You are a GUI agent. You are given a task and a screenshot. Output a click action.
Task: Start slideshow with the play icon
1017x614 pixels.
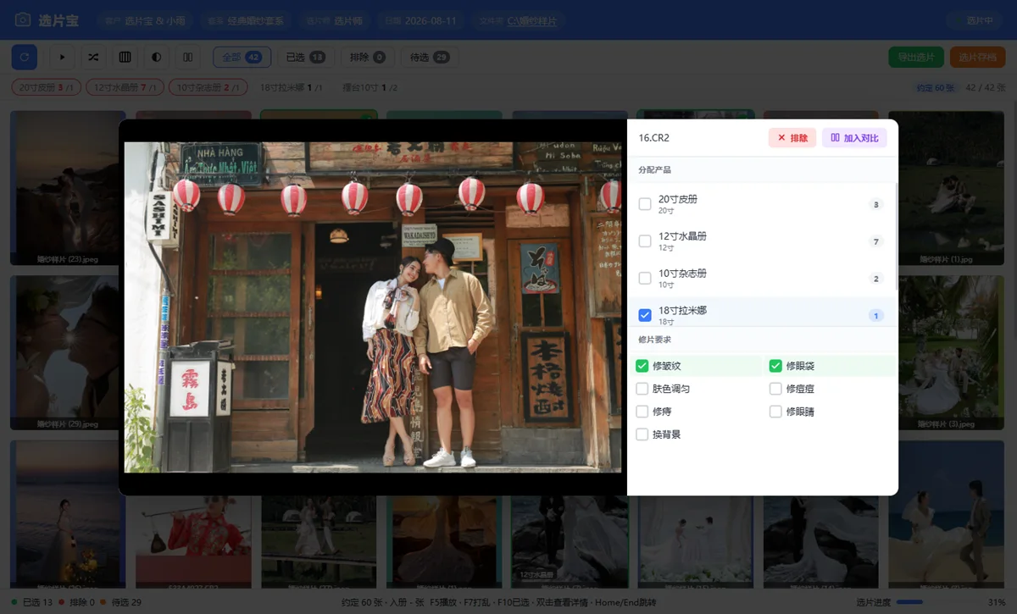(x=62, y=58)
